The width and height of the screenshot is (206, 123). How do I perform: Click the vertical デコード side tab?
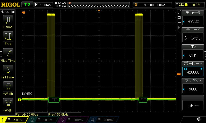click(179, 20)
